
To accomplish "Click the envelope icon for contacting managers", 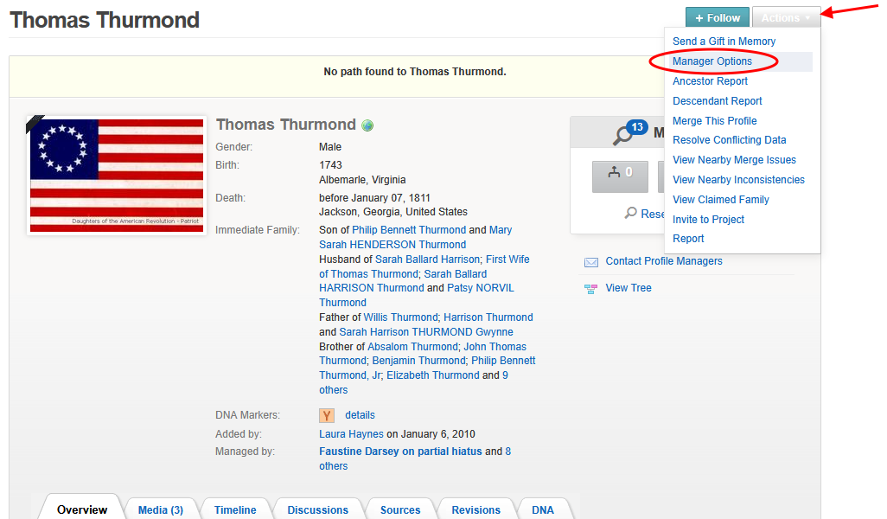I will (x=591, y=261).
